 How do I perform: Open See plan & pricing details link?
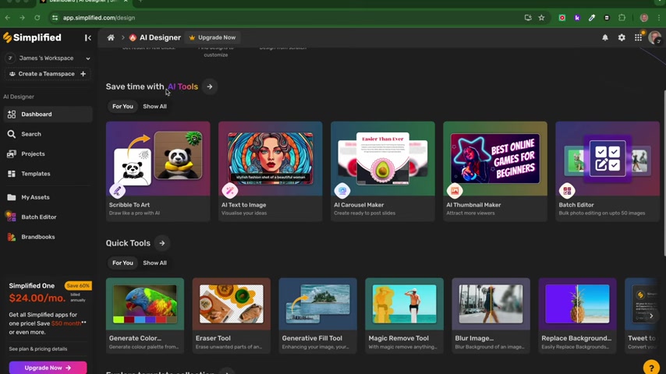[x=38, y=349]
